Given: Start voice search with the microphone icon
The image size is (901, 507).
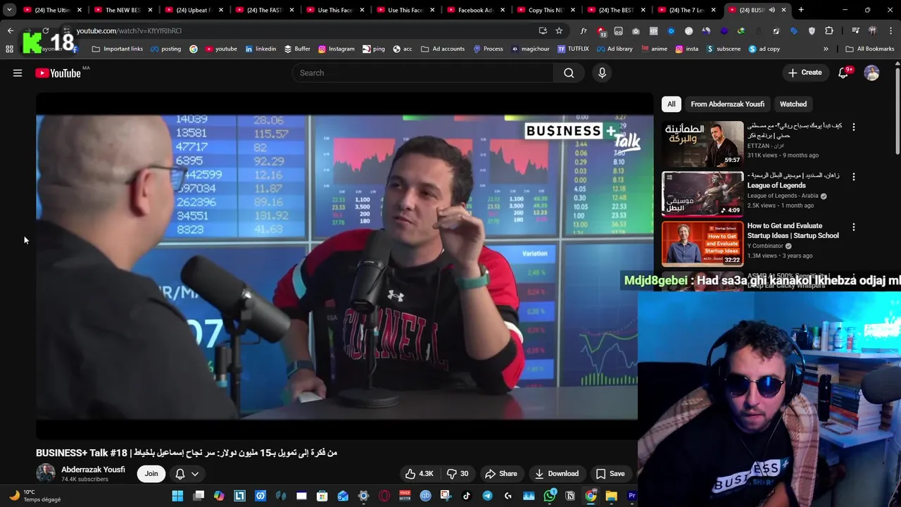Looking at the screenshot, I should coord(602,73).
